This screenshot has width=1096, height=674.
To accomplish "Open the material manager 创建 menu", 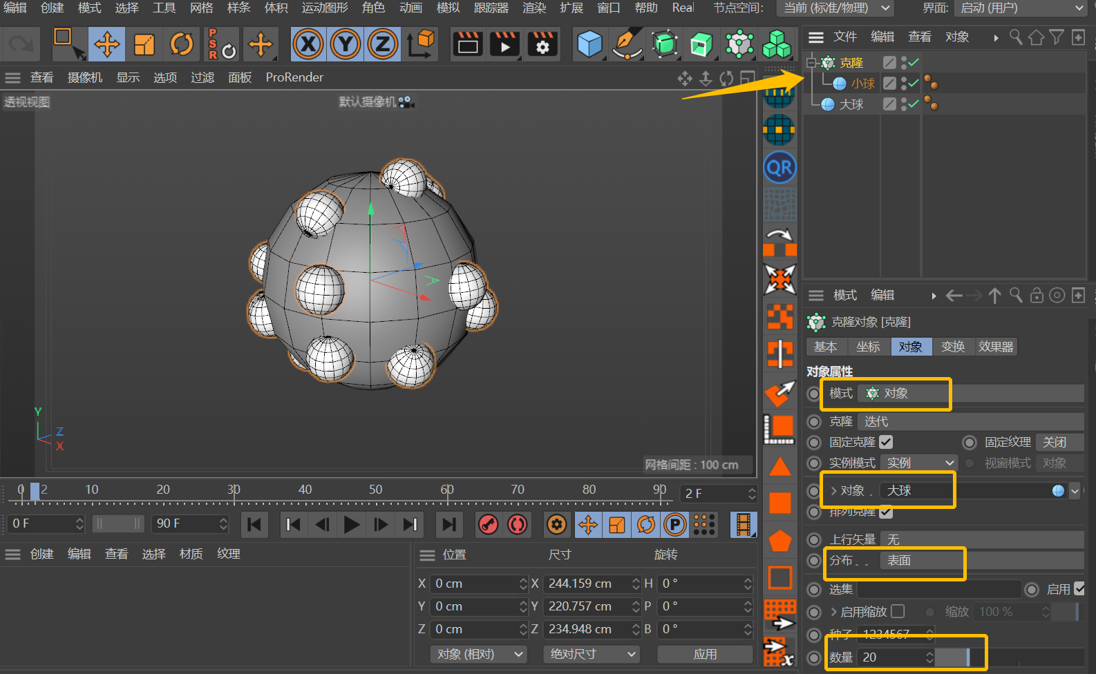I will coord(41,554).
